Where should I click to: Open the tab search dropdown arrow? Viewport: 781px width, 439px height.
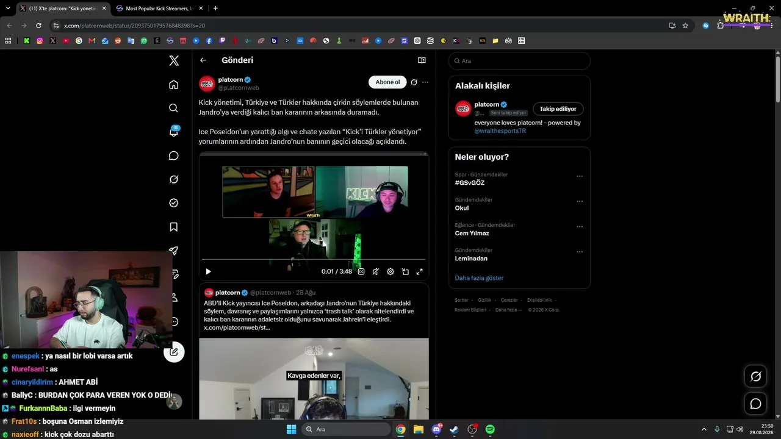pos(8,9)
